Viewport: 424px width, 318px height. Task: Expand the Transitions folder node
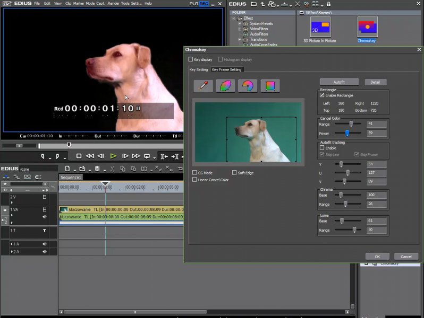tap(240, 40)
